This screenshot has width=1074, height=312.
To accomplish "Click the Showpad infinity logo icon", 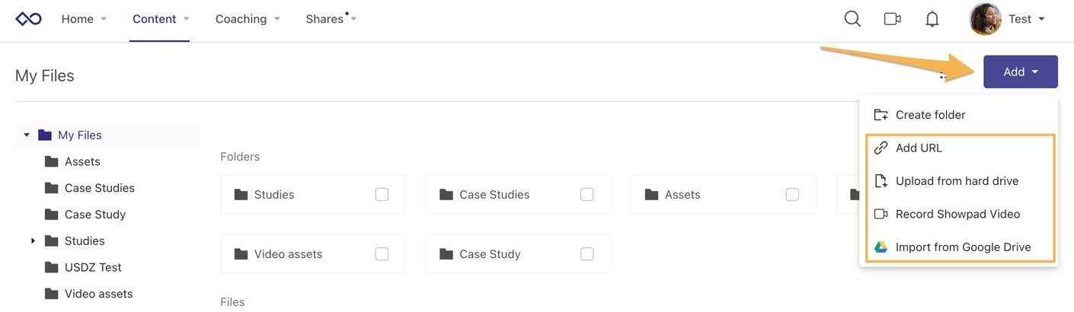I will click(28, 19).
